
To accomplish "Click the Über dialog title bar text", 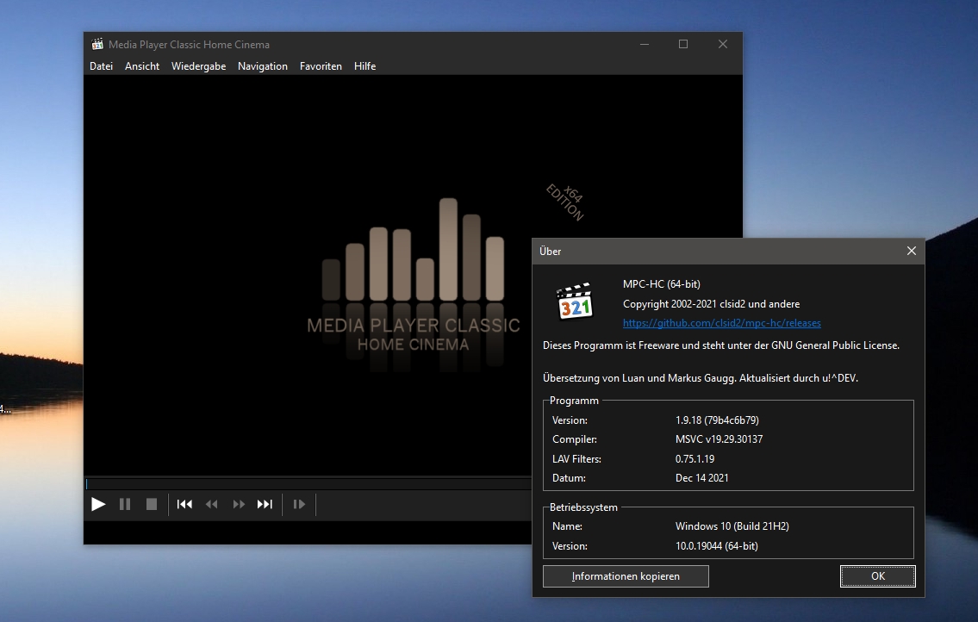I will click(x=550, y=252).
